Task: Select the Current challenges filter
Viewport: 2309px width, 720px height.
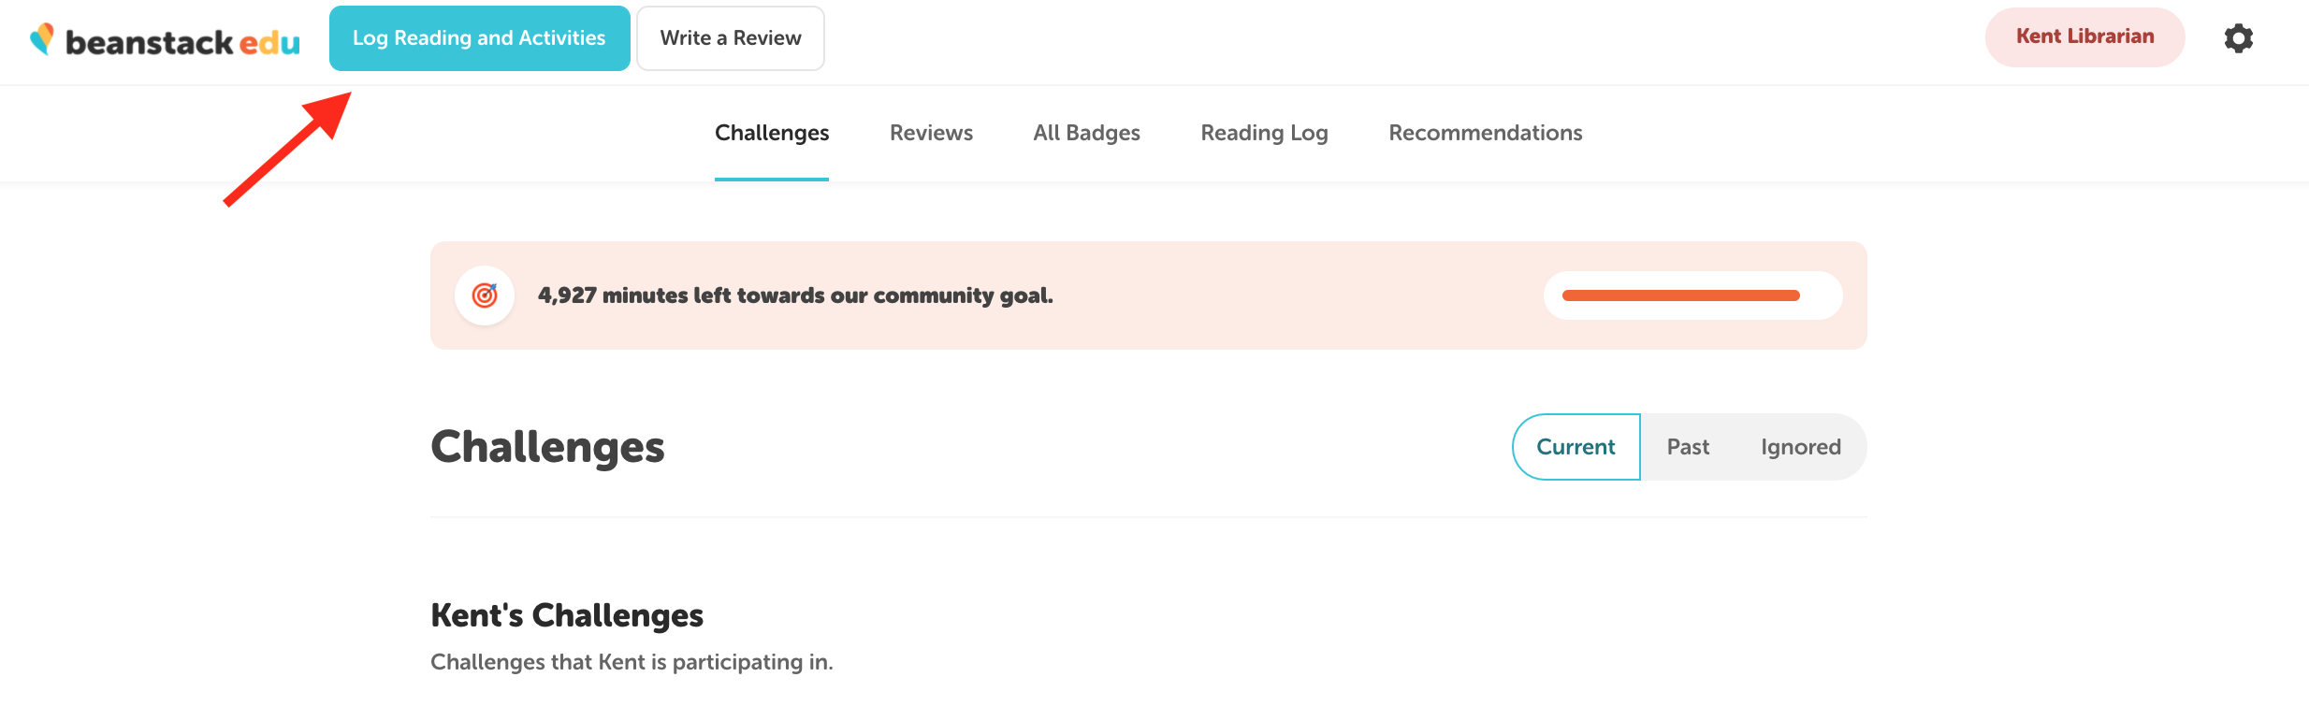Action: pos(1576,447)
